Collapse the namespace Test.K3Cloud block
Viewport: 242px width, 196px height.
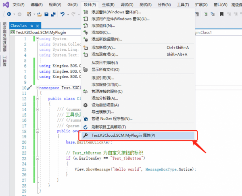click(x=38, y=88)
